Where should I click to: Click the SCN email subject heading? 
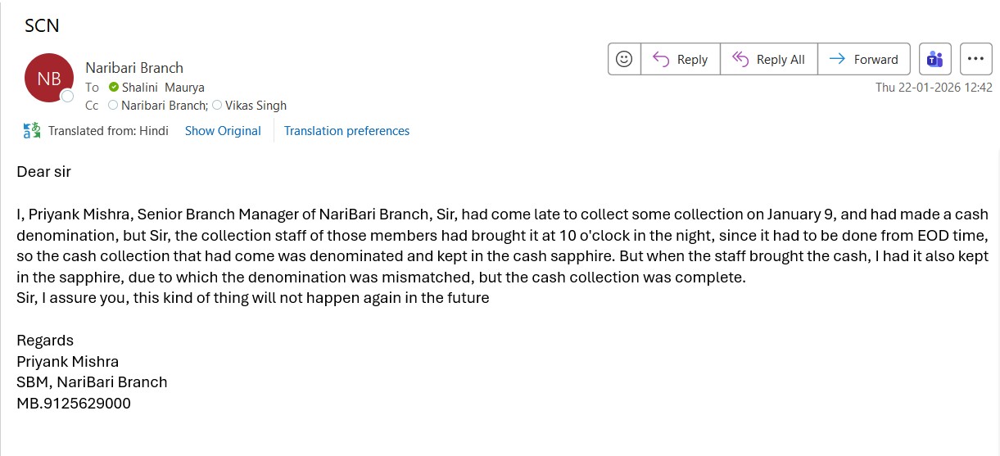pos(42,25)
